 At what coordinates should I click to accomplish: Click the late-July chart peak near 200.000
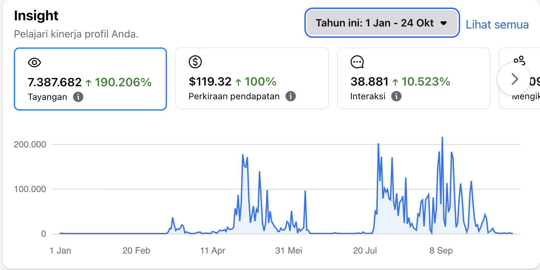click(x=378, y=144)
